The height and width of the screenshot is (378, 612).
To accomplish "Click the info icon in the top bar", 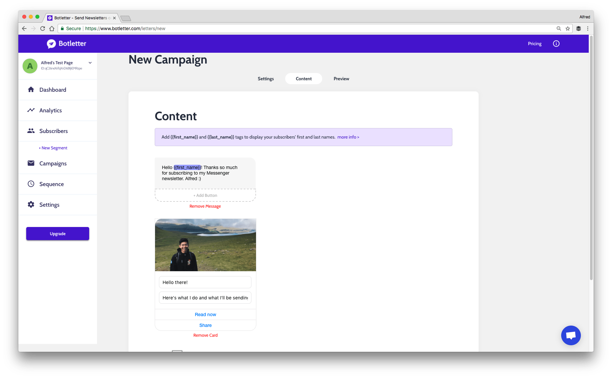I will 556,44.
